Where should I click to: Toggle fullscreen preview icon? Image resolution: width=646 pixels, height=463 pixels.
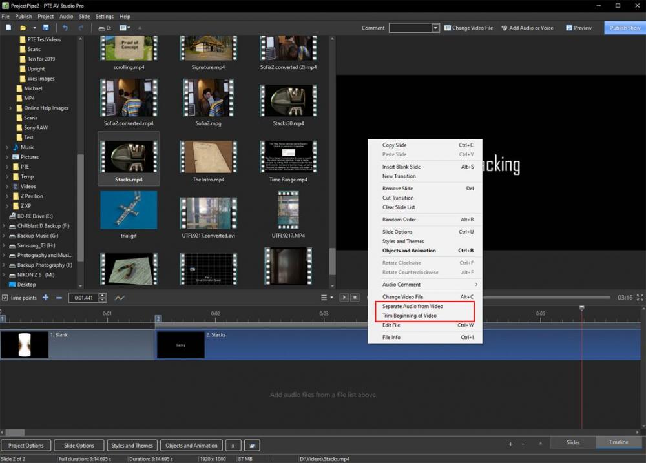point(640,298)
